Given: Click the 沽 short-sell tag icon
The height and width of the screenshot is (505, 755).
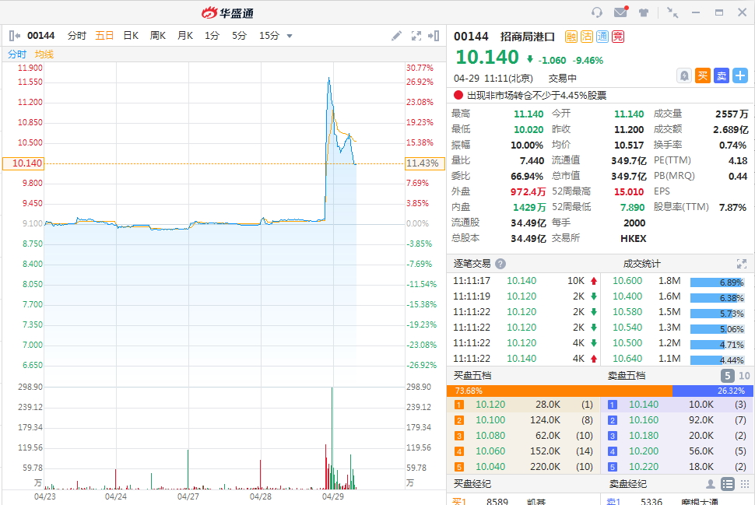Looking at the screenshot, I should pyautogui.click(x=586, y=37).
